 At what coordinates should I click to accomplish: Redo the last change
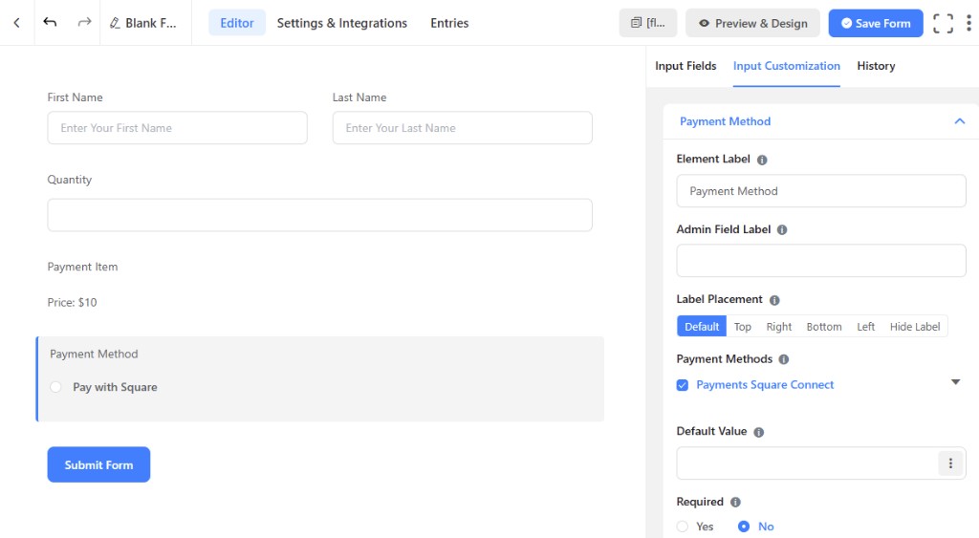(x=84, y=23)
